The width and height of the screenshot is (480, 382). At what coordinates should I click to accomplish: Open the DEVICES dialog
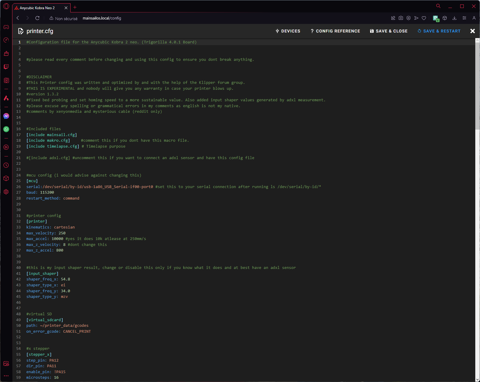point(288,31)
